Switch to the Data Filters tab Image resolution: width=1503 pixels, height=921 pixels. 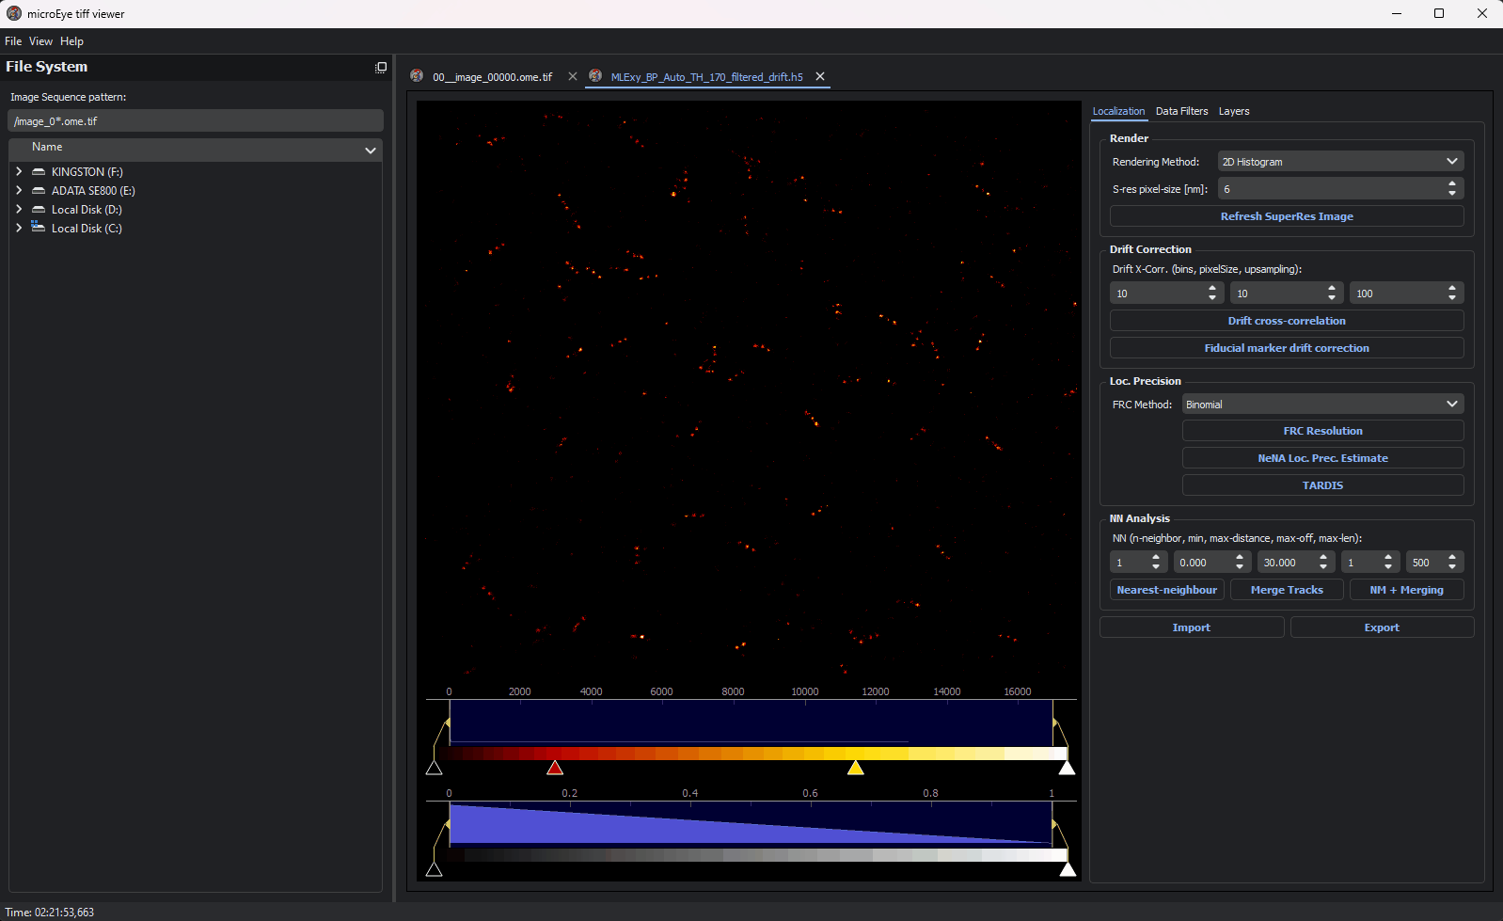pyautogui.click(x=1181, y=111)
